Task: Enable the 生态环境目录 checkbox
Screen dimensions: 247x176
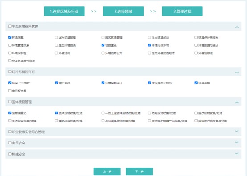Action: click(x=56, y=45)
